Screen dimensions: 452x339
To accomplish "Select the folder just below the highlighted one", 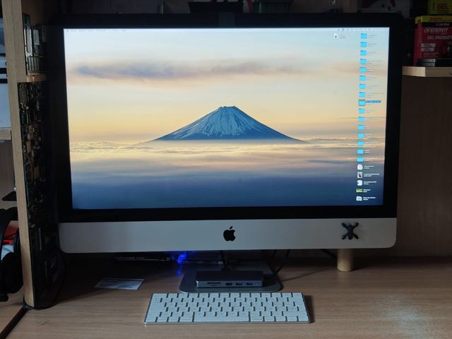I will (x=362, y=110).
